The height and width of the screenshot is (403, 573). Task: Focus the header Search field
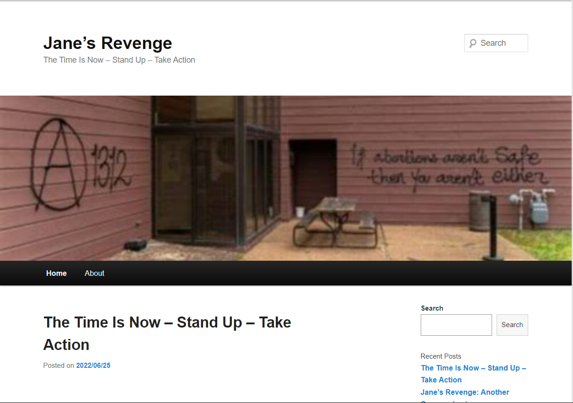pos(496,43)
